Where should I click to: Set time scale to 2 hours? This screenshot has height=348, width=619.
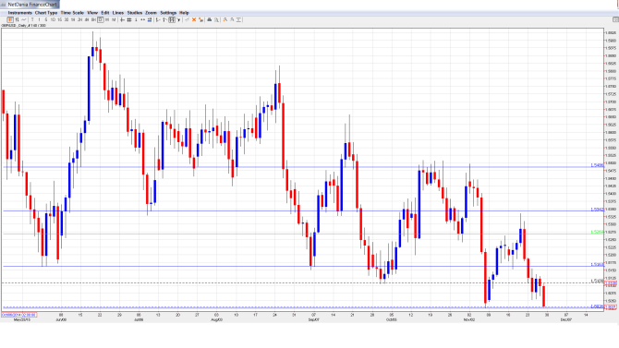click(x=79, y=19)
